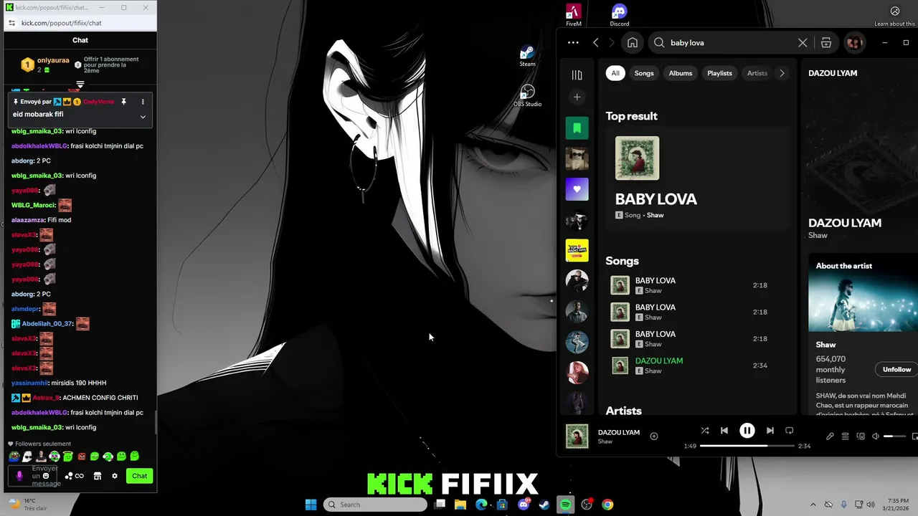Open the yellow cover playlist in sidebar

click(x=577, y=250)
